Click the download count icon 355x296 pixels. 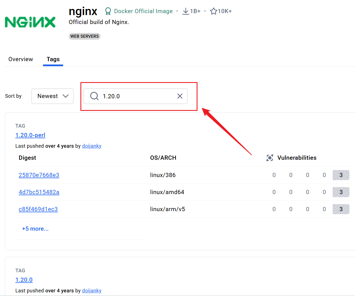coord(185,11)
